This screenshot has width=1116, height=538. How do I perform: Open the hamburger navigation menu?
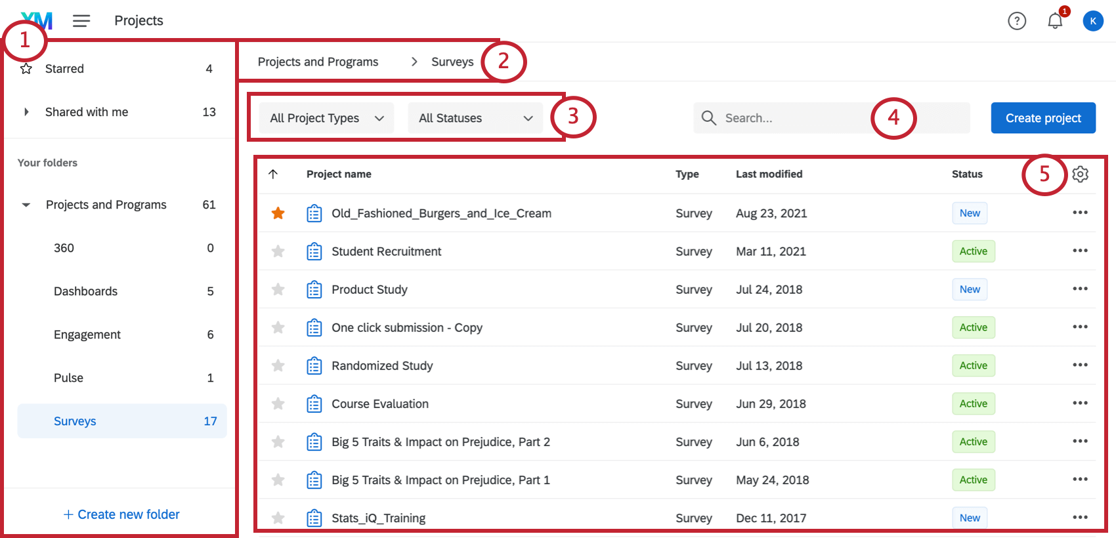point(81,21)
